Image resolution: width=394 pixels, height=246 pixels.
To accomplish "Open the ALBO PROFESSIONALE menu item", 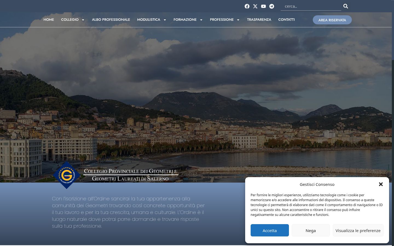I will pyautogui.click(x=111, y=19).
